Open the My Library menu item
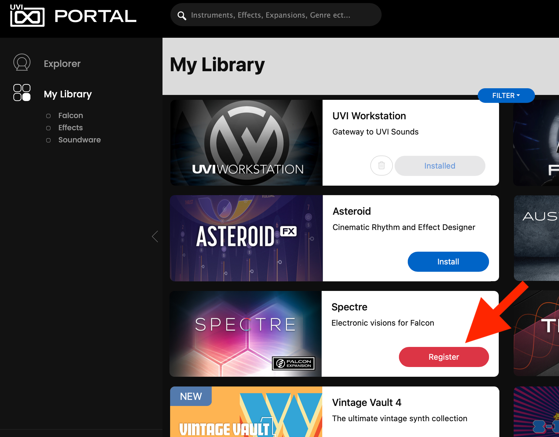The image size is (559, 437). click(x=68, y=94)
